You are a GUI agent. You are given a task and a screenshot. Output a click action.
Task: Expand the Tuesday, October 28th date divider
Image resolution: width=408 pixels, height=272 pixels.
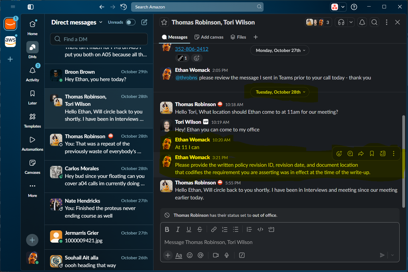point(304,92)
